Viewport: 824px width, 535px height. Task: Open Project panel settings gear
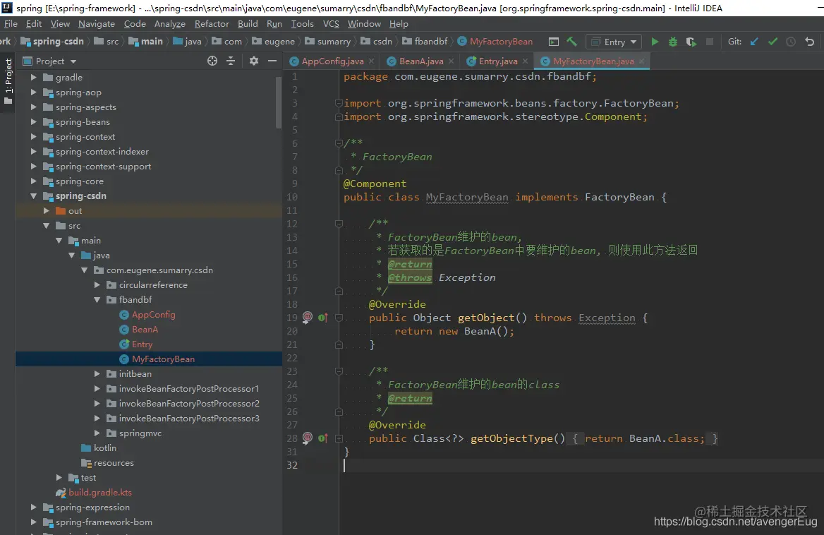click(254, 61)
